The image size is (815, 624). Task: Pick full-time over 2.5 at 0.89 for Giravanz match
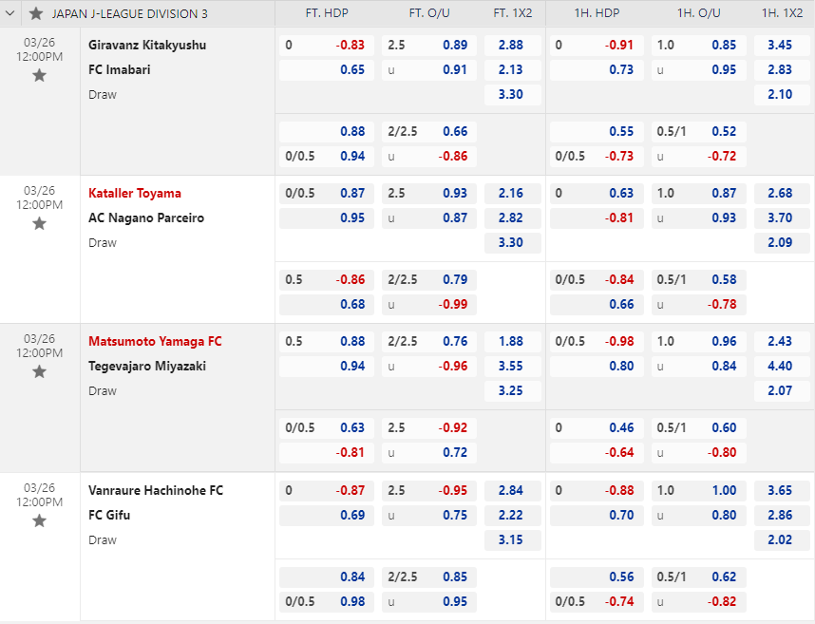point(428,46)
